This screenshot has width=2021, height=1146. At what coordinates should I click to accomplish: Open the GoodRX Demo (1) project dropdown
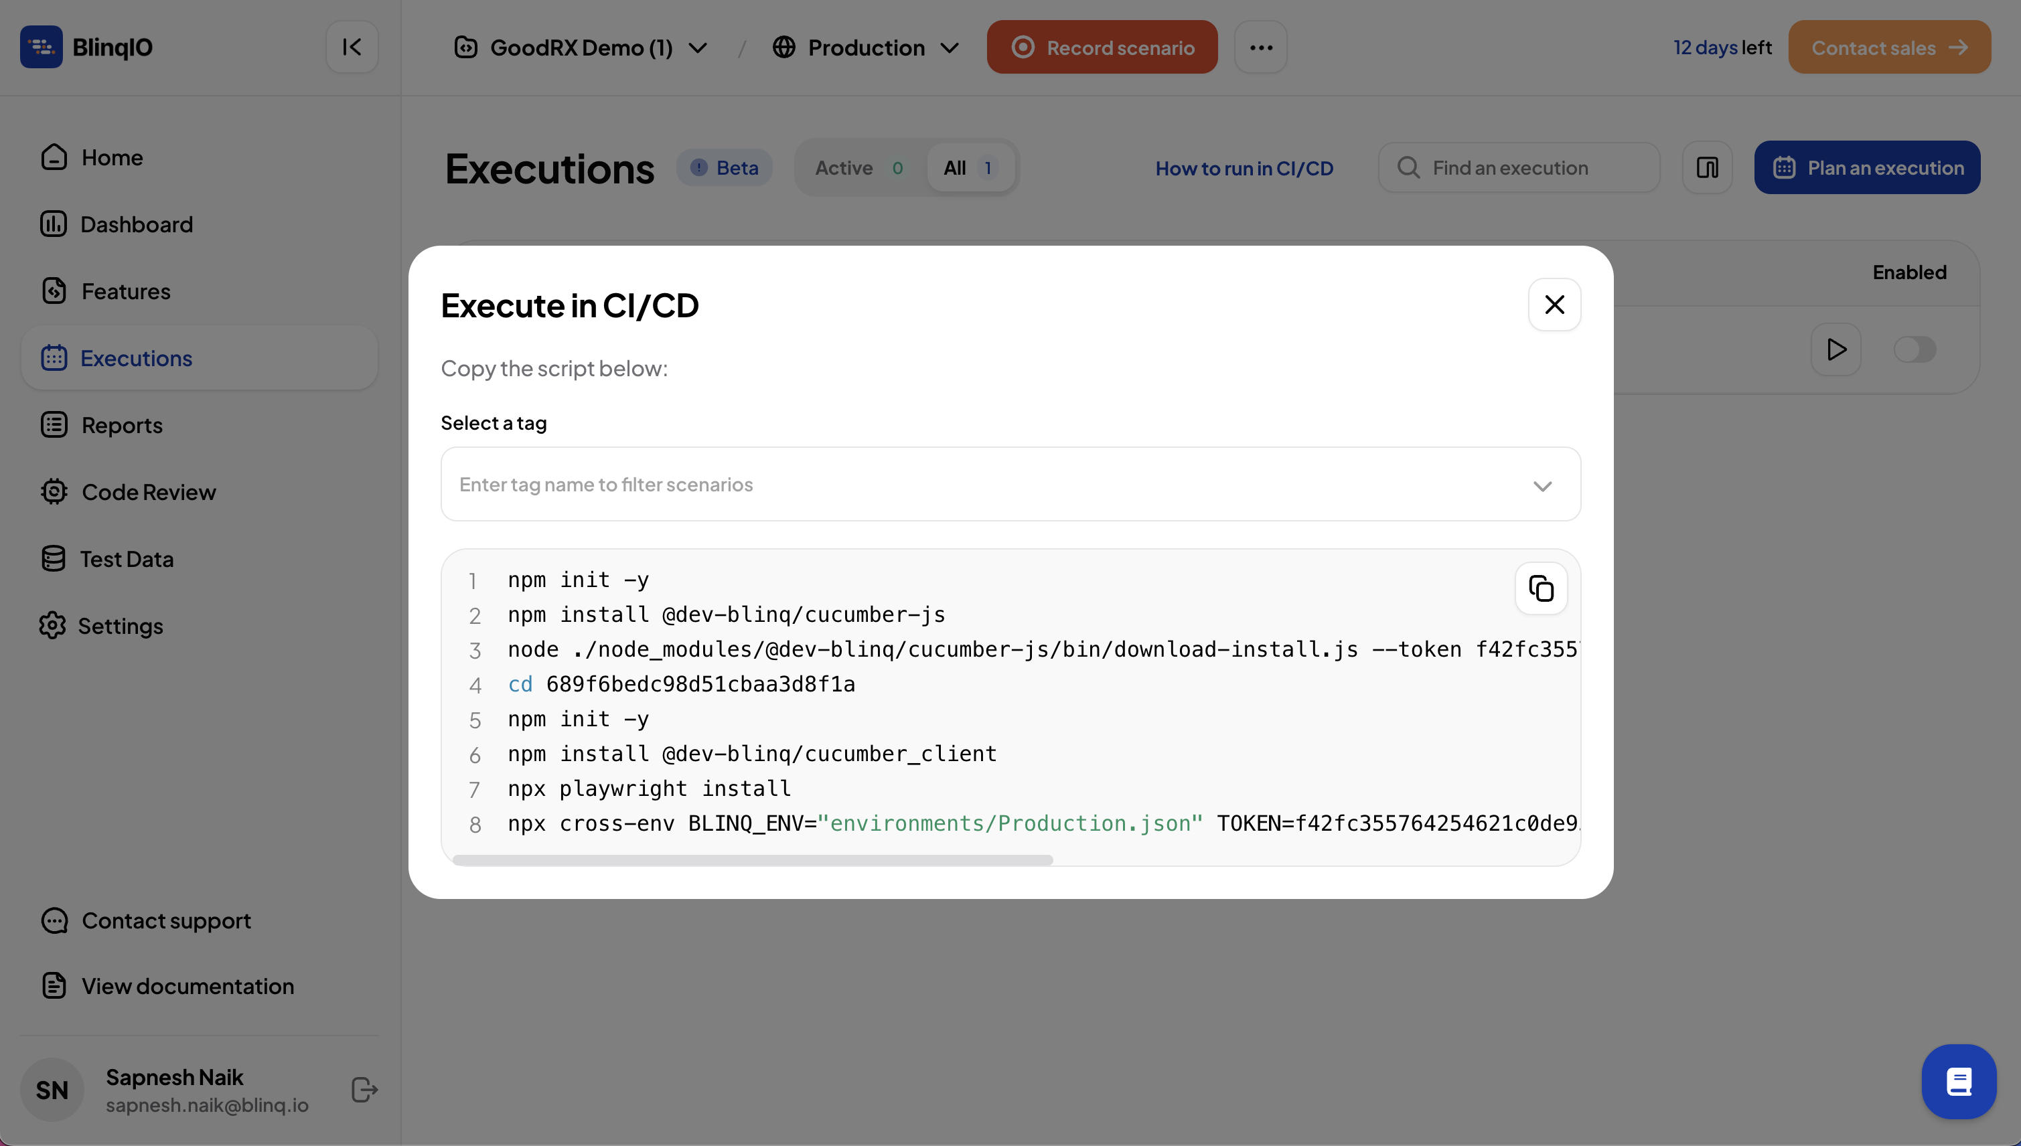[x=581, y=48]
